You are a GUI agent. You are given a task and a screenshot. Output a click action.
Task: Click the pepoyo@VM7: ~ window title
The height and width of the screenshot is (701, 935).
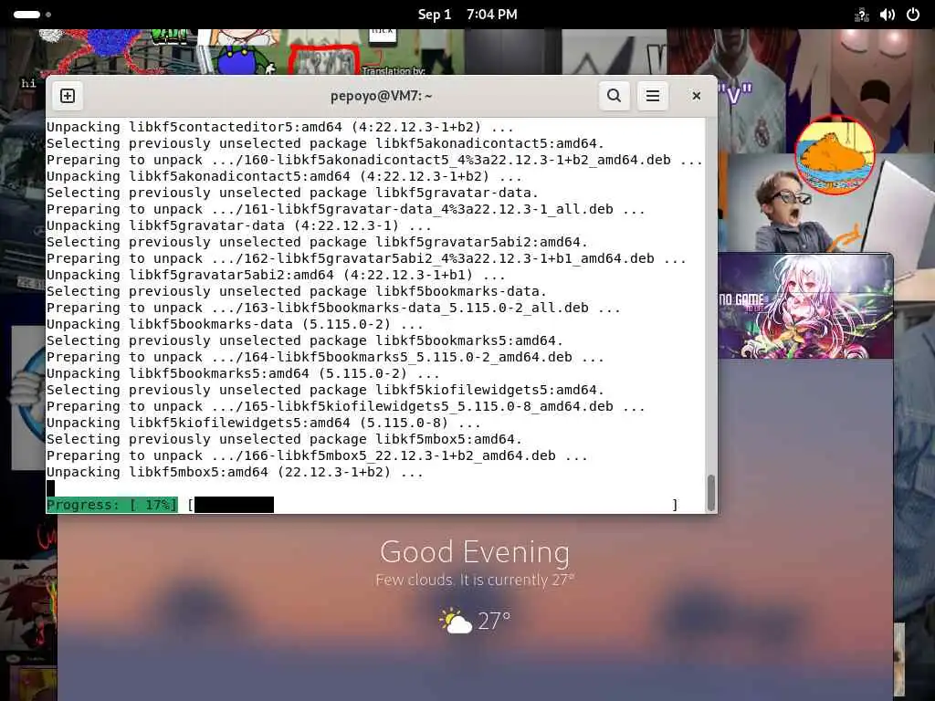[x=382, y=96]
